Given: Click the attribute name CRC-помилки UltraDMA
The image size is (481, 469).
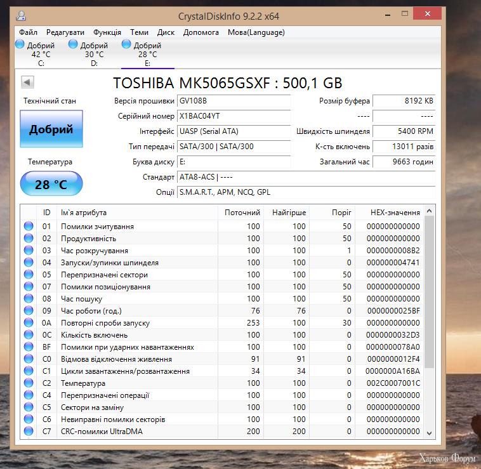Looking at the screenshot, I should [x=102, y=432].
